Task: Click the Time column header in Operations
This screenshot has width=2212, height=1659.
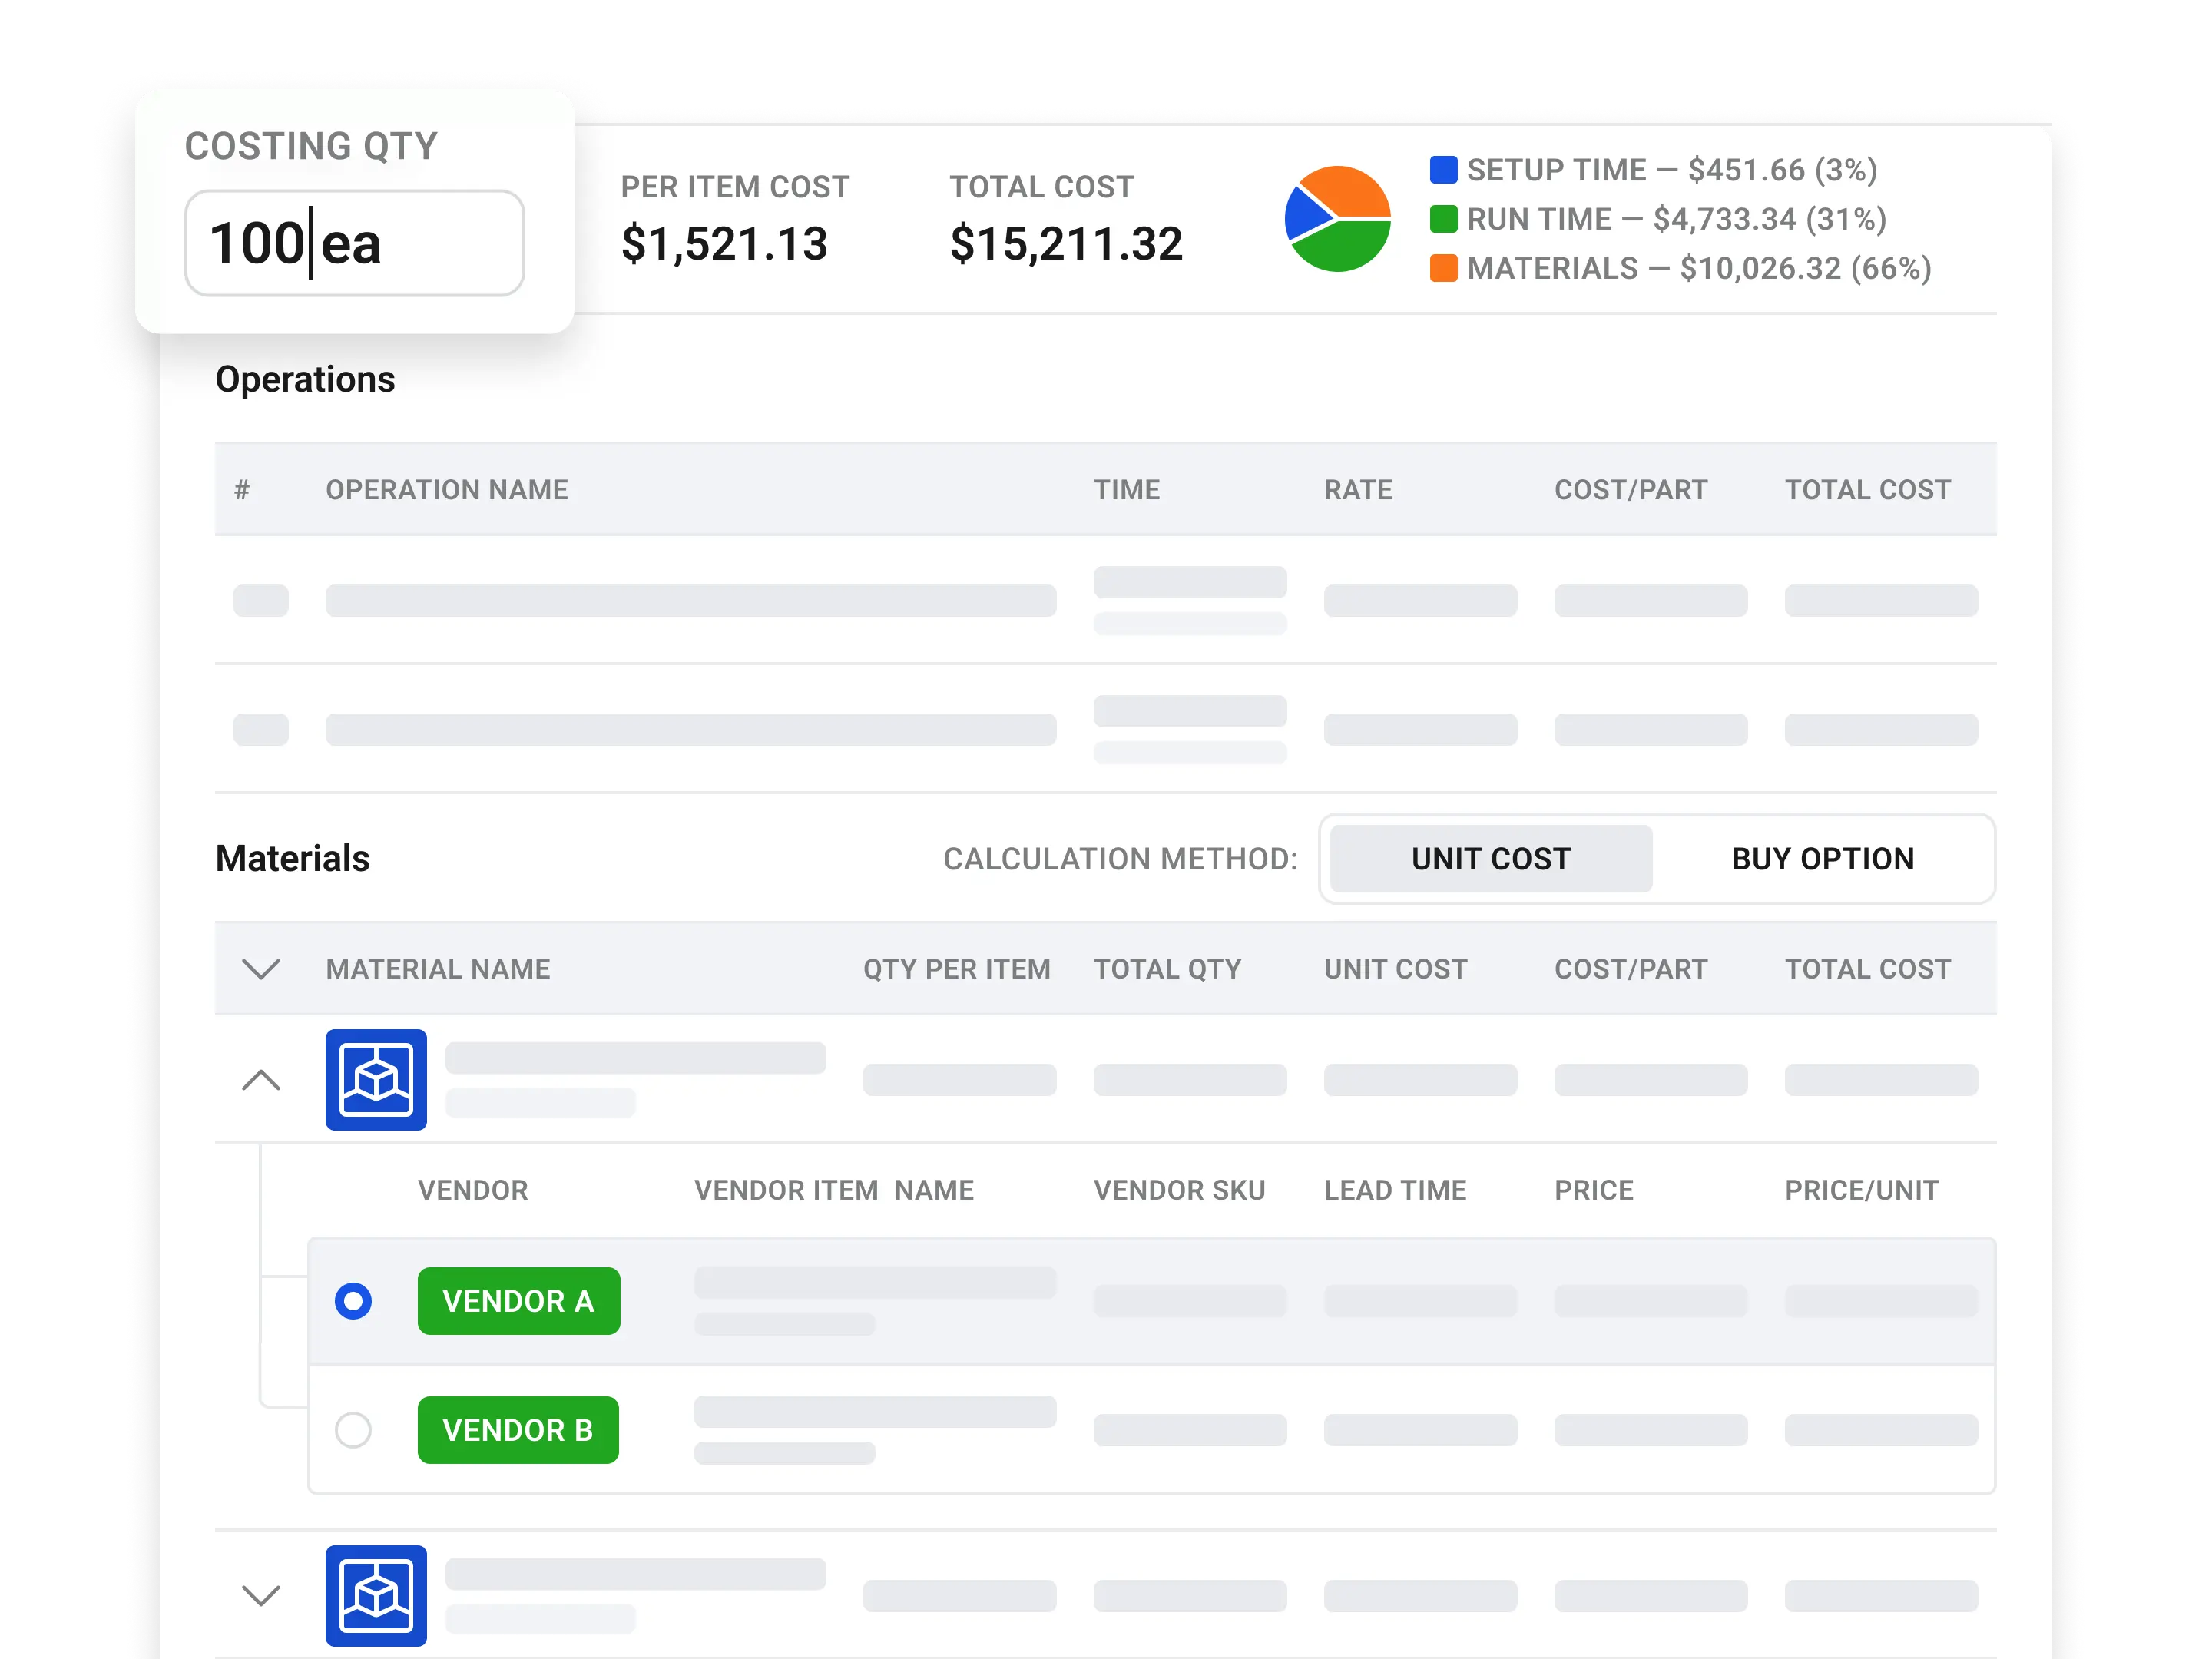Action: coord(1127,489)
